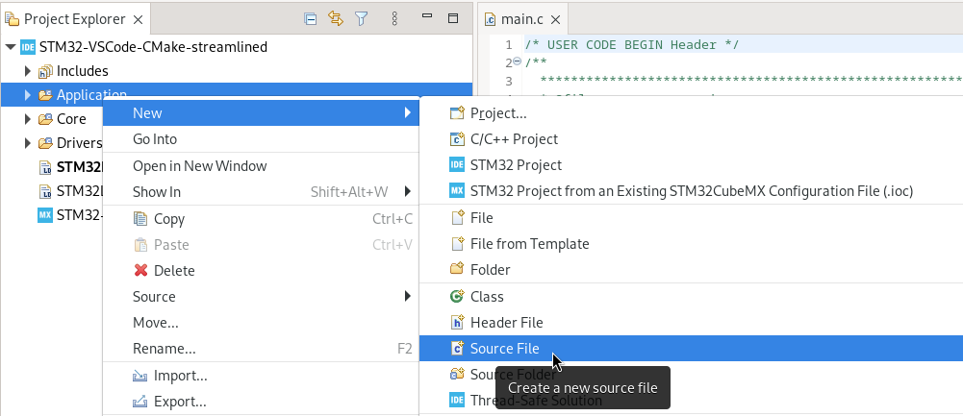This screenshot has height=416, width=963.
Task: Click the C/C++ Project icon
Action: click(x=457, y=139)
